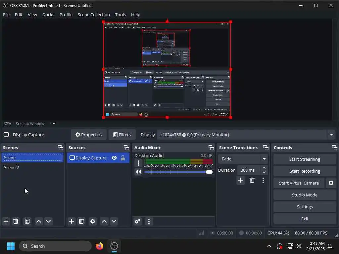
Task: Pop out the Scene Transitions dock
Action: pyautogui.click(x=266, y=148)
